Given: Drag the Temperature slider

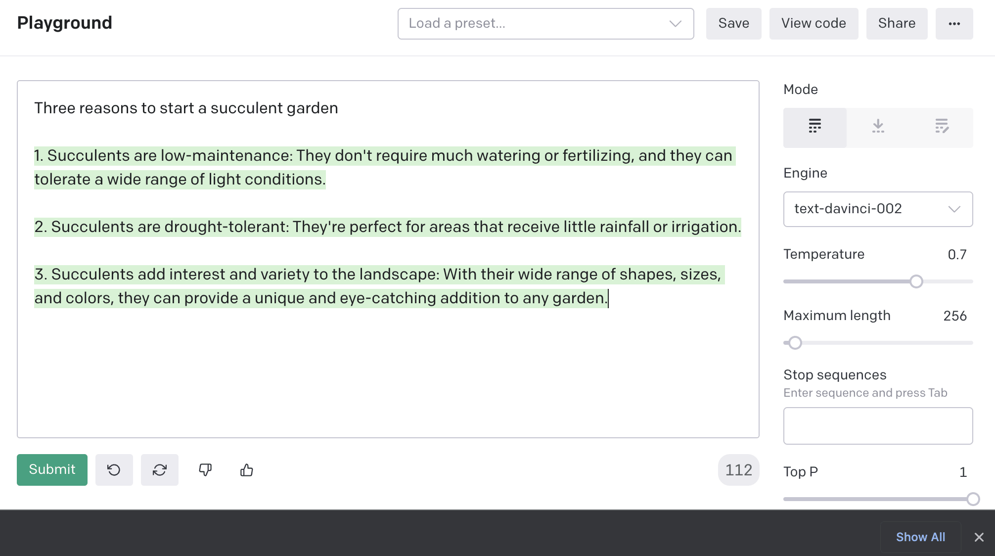Looking at the screenshot, I should tap(916, 281).
